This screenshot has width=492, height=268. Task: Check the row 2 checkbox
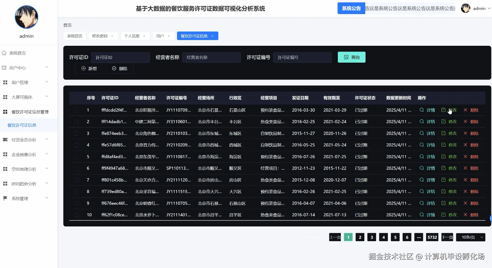(76, 122)
